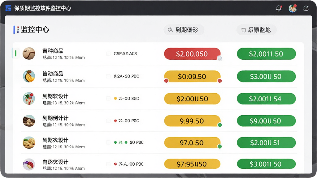Click the right red diamond on the $0:09.50 pill
This screenshot has width=317, height=178.
click(x=220, y=81)
